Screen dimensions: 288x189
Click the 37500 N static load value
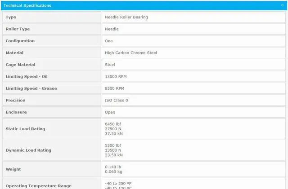click(x=112, y=129)
